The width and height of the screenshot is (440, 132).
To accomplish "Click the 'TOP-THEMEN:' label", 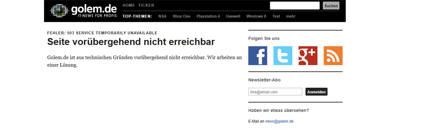I will point(137,16).
